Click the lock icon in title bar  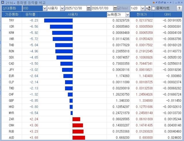pos(165,3)
